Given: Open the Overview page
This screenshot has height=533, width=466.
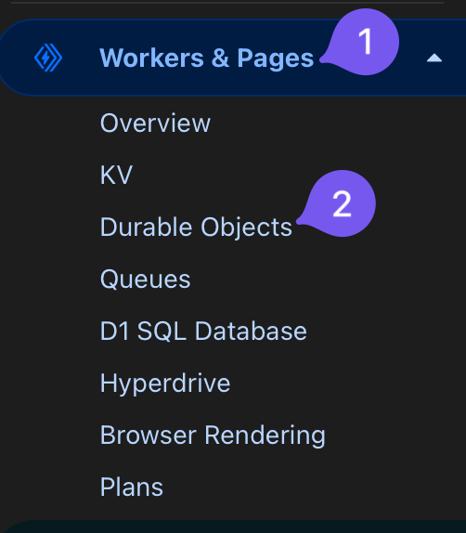Looking at the screenshot, I should [155, 123].
